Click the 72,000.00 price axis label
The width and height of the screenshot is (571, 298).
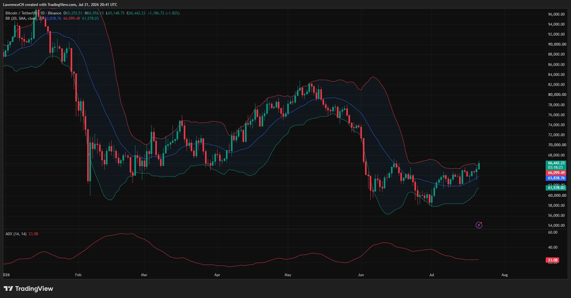click(556, 135)
